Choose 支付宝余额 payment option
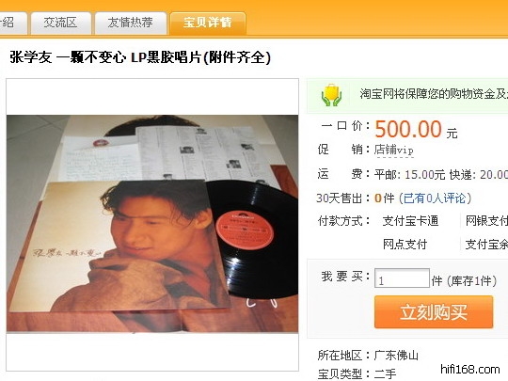Image resolution: width=508 pixels, height=381 pixels. point(486,245)
